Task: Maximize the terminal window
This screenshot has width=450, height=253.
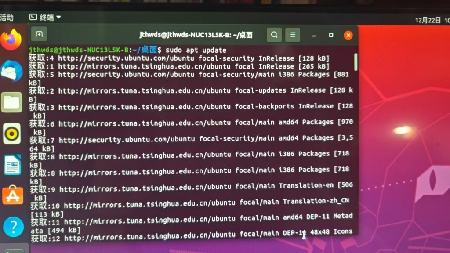Action: click(331, 35)
